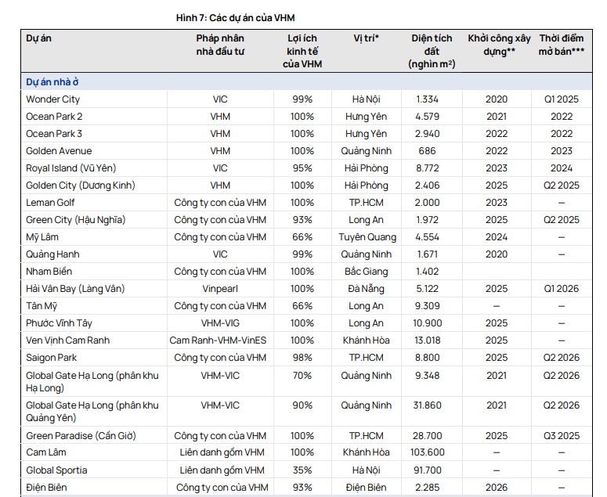Select 'Hải Vân Bay (Làng Vân)' cell

(75, 289)
